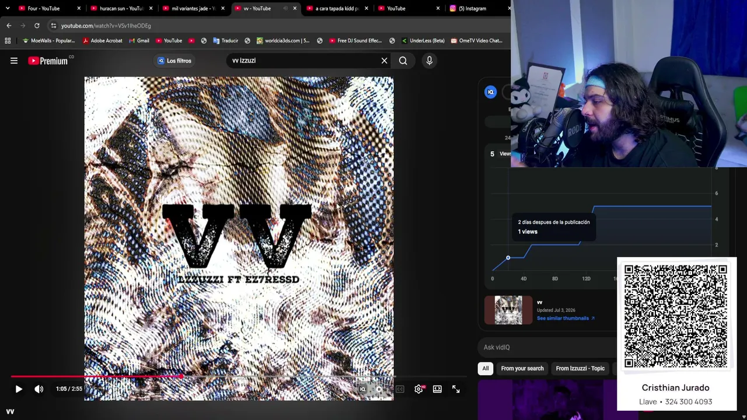Click the data point on views chart
747x420 pixels.
[508, 258]
